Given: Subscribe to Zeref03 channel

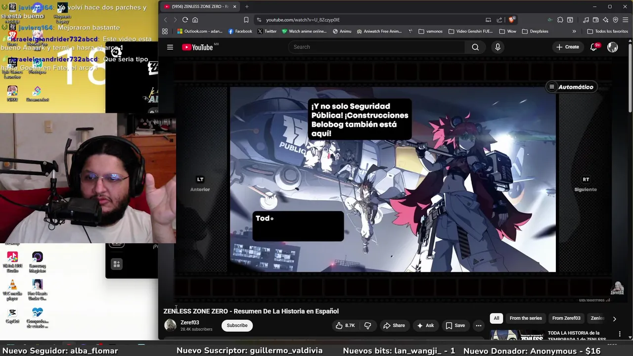Looking at the screenshot, I should [x=237, y=325].
